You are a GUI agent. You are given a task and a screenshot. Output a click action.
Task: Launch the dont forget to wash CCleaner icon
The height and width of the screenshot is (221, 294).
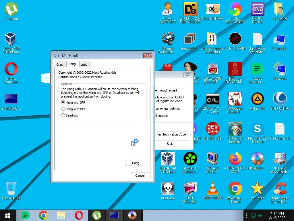[x=280, y=193]
